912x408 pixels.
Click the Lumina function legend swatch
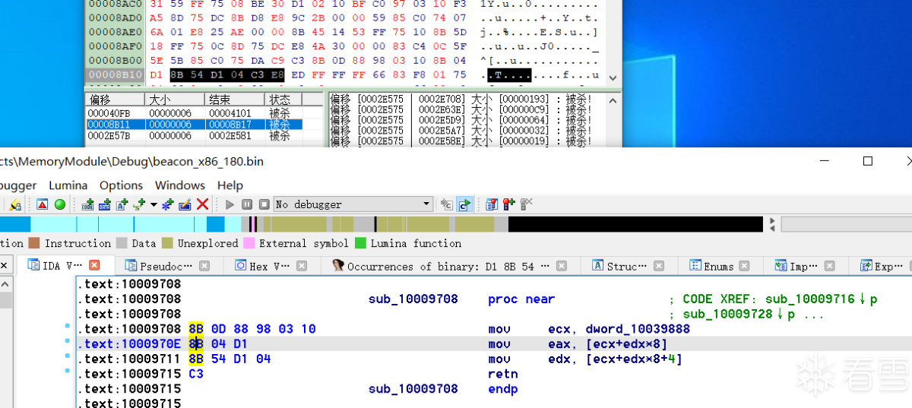[x=360, y=243]
